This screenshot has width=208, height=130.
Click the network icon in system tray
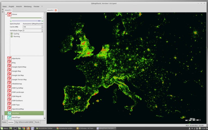click(x=192, y=128)
